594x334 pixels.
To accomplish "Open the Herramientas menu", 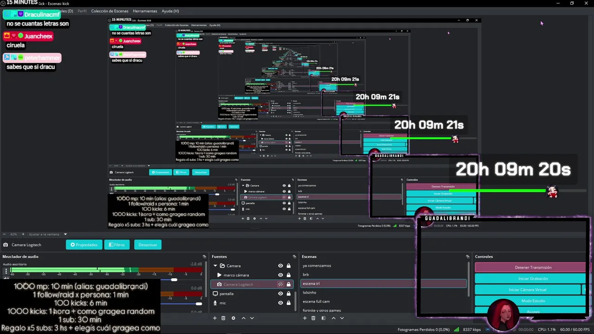I will pos(145,11).
